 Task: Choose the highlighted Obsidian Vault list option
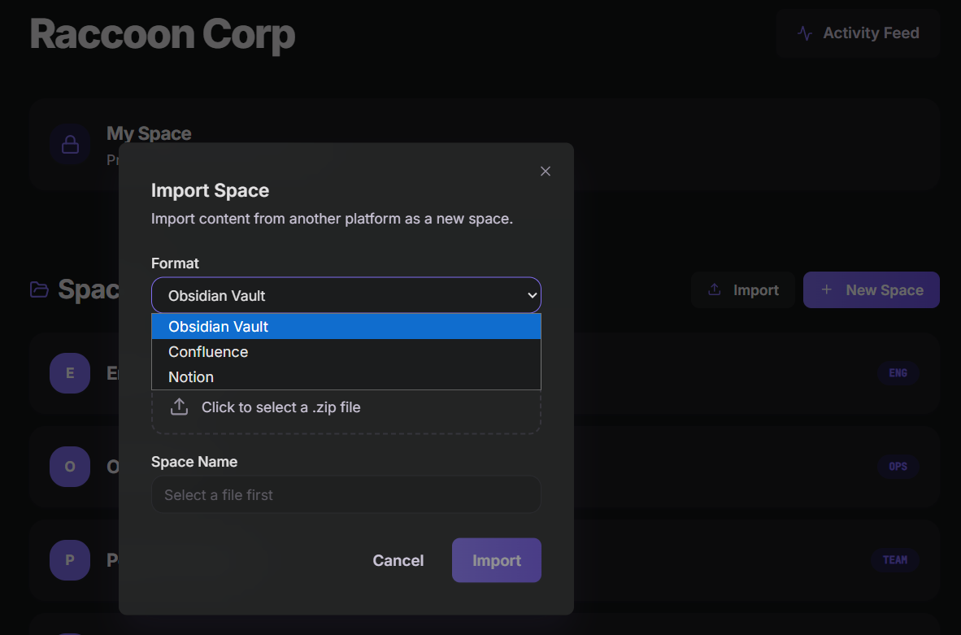[x=346, y=327]
